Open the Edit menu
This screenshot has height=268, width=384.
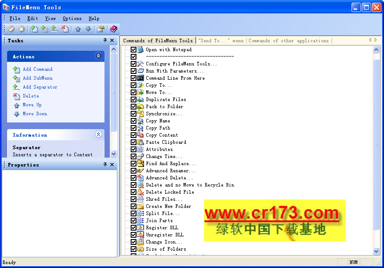tap(32, 19)
